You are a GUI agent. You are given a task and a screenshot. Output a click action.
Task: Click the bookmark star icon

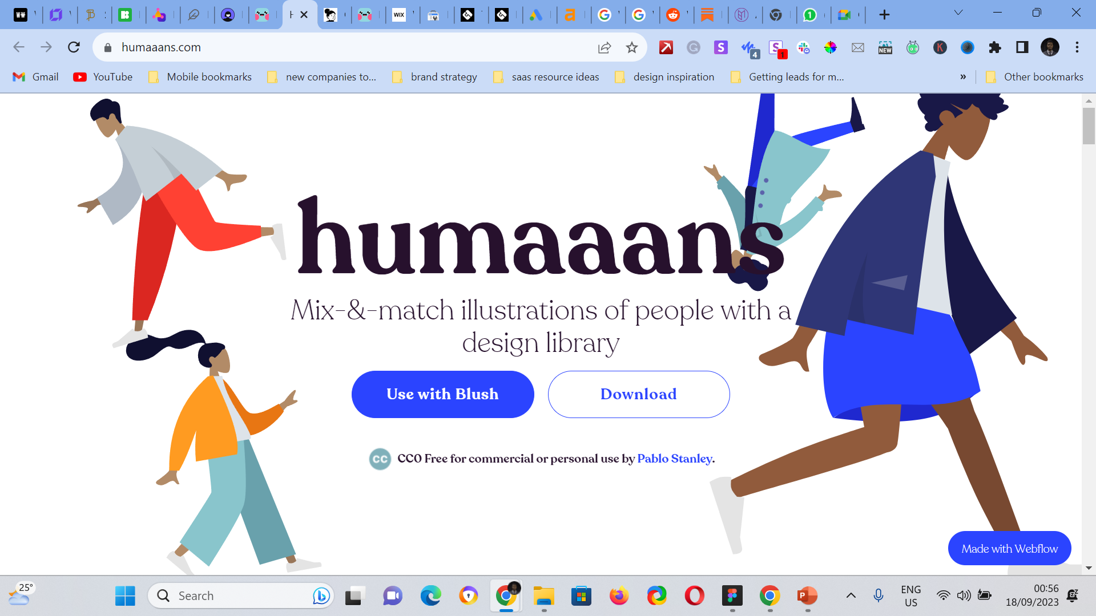tap(631, 47)
